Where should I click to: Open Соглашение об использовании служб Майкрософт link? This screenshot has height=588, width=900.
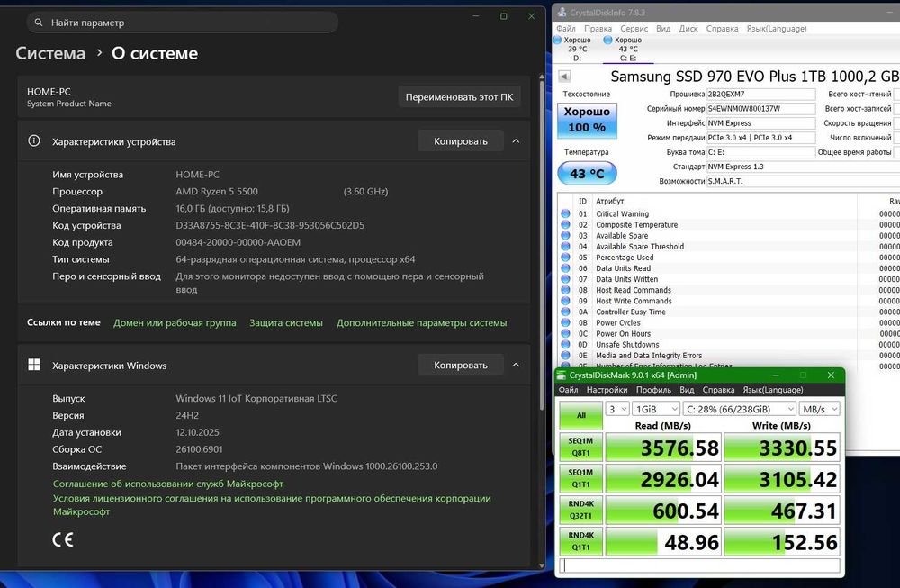[168, 484]
